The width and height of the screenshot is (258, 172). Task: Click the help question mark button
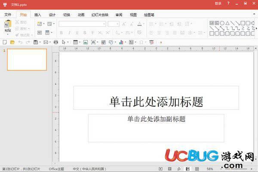228,3
